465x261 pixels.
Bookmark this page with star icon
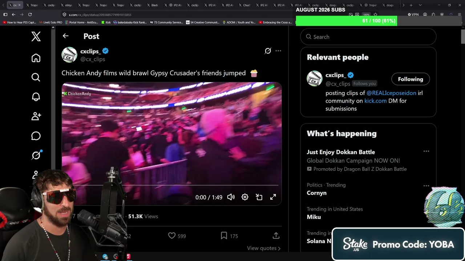[x=375, y=14]
